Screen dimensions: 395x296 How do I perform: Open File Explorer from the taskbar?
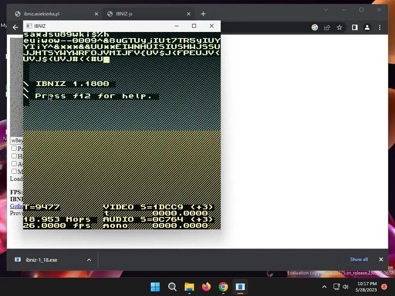click(x=189, y=287)
